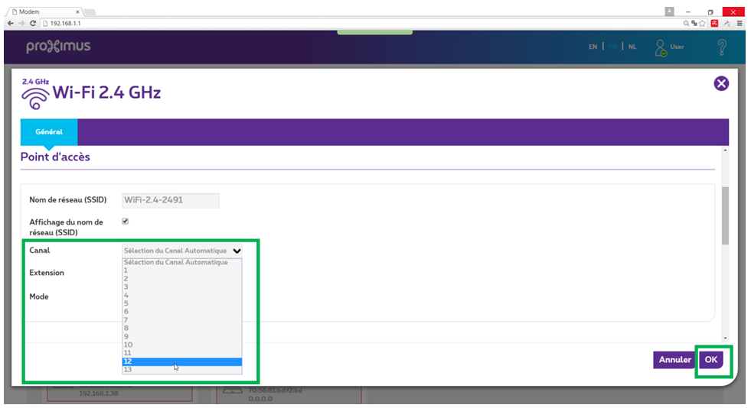751x408 pixels.
Task: Switch language to NL
Action: [632, 47]
